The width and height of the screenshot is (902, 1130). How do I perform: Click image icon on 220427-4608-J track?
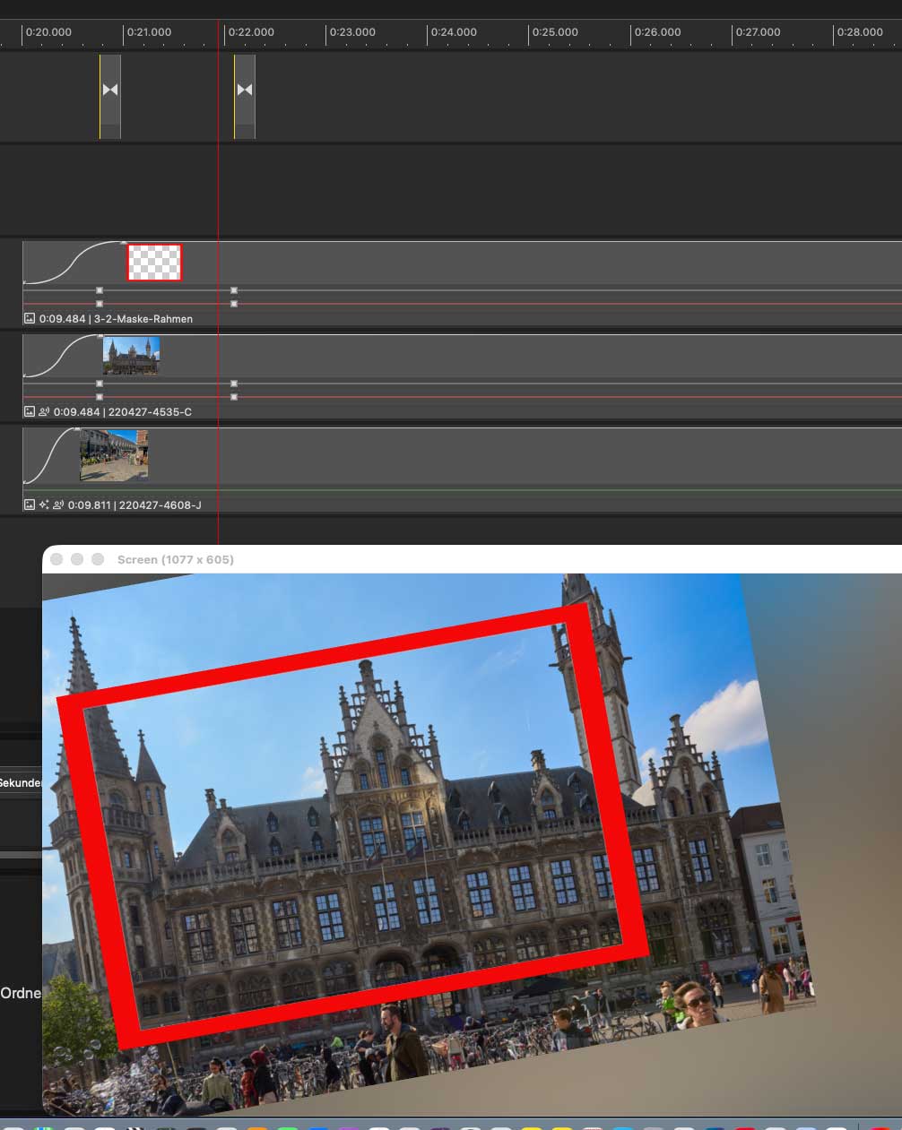coord(30,505)
